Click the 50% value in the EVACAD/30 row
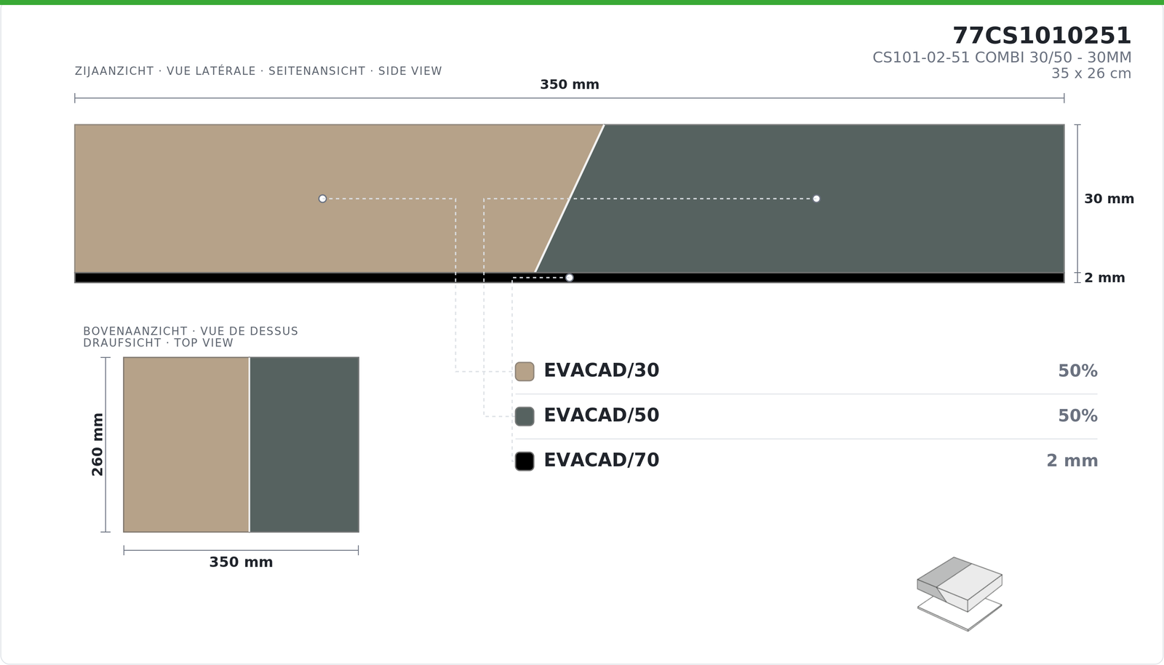The height and width of the screenshot is (665, 1164). click(x=1077, y=371)
